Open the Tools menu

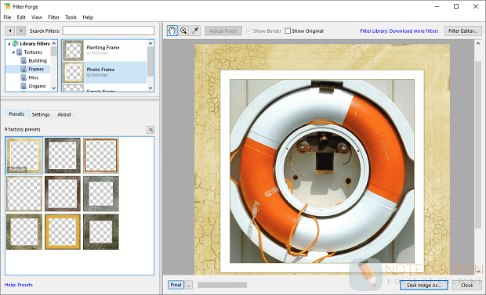[71, 17]
